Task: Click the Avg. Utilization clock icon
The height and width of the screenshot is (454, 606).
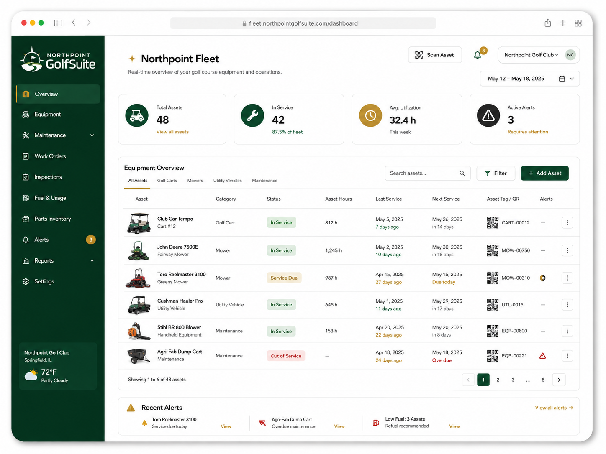Action: pyautogui.click(x=371, y=115)
